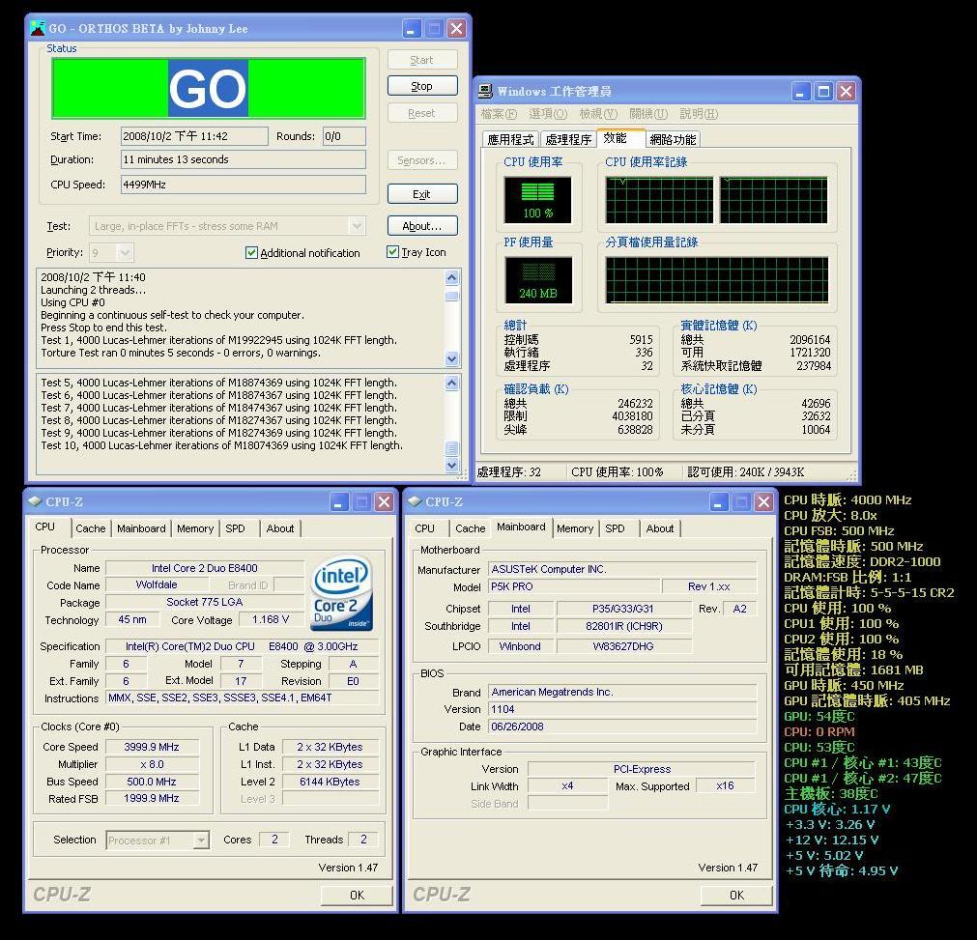Switch to the 處理程序 tab in Task Manager
The height and width of the screenshot is (940, 977).
568,139
